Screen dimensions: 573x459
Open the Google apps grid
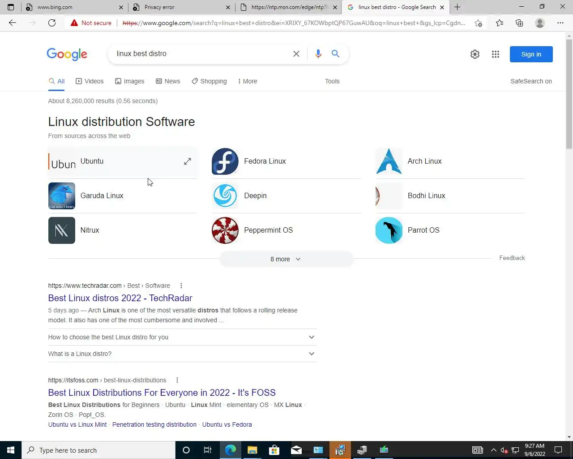pos(496,54)
